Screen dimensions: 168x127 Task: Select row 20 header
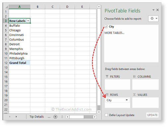(6, 100)
